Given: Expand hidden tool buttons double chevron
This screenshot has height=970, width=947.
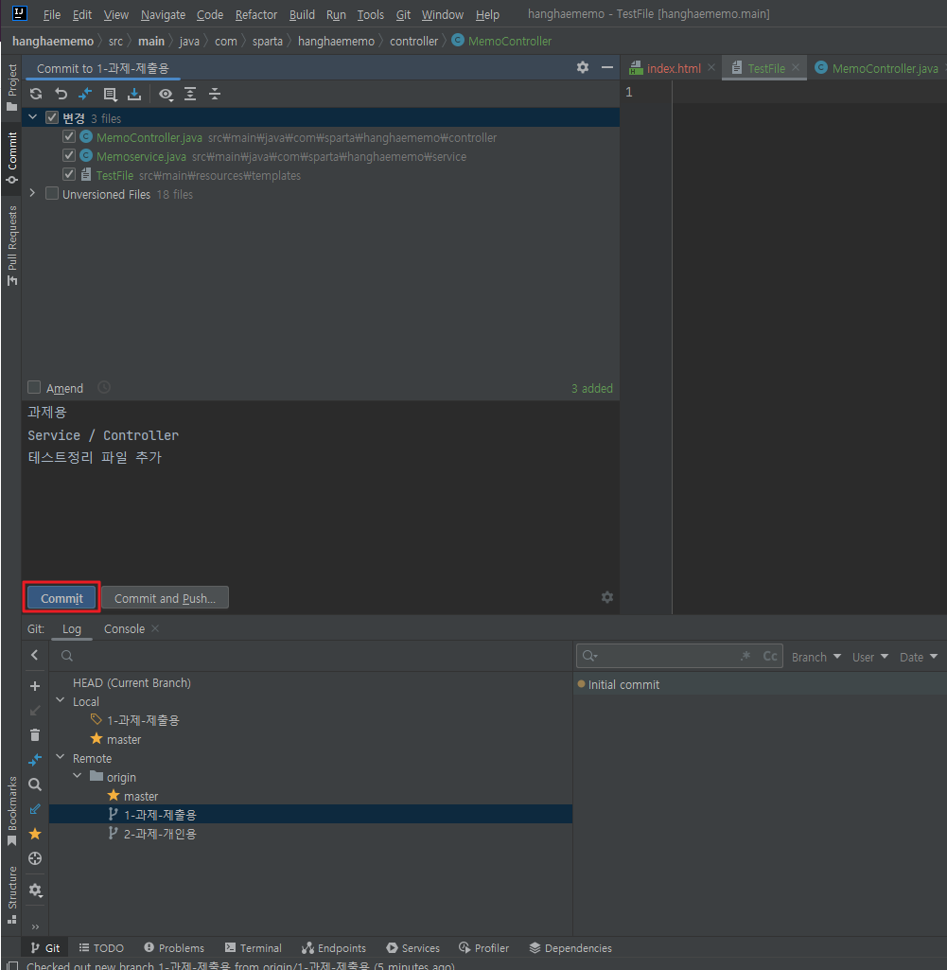Looking at the screenshot, I should click(35, 926).
